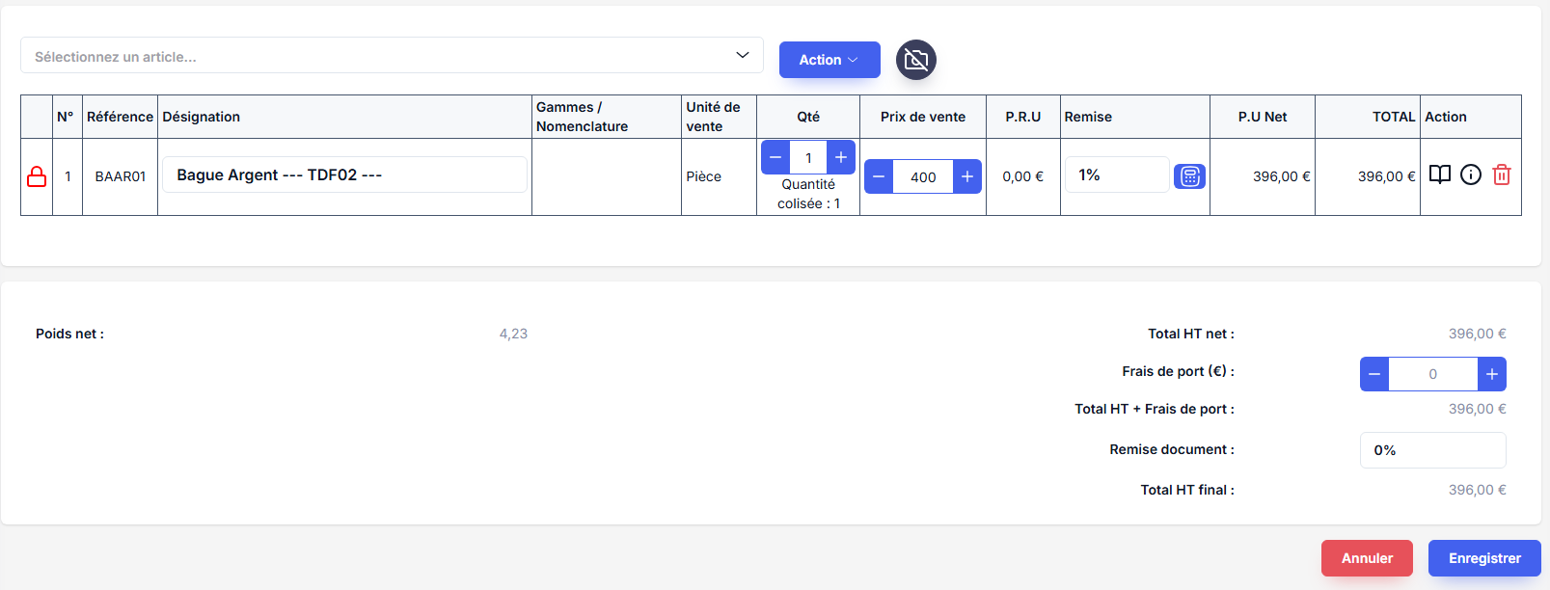
Task: Open the 'Sélectionnez un article' dropdown
Action: pyautogui.click(x=392, y=56)
